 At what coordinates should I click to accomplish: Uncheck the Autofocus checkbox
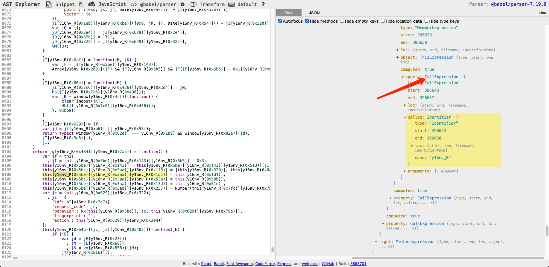[x=280, y=21]
